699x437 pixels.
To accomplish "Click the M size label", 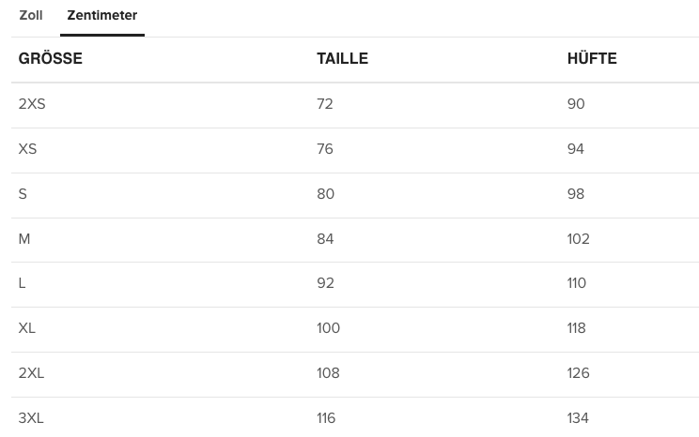I will pos(24,239).
